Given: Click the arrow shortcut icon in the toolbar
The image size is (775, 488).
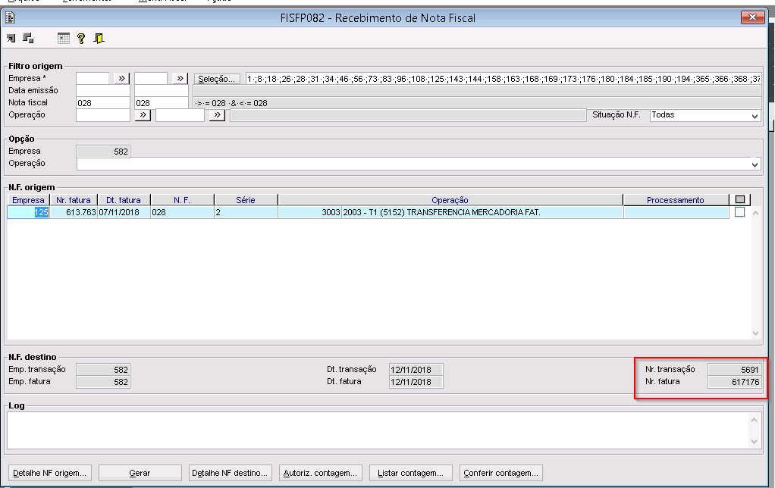Looking at the screenshot, I should [x=11, y=39].
